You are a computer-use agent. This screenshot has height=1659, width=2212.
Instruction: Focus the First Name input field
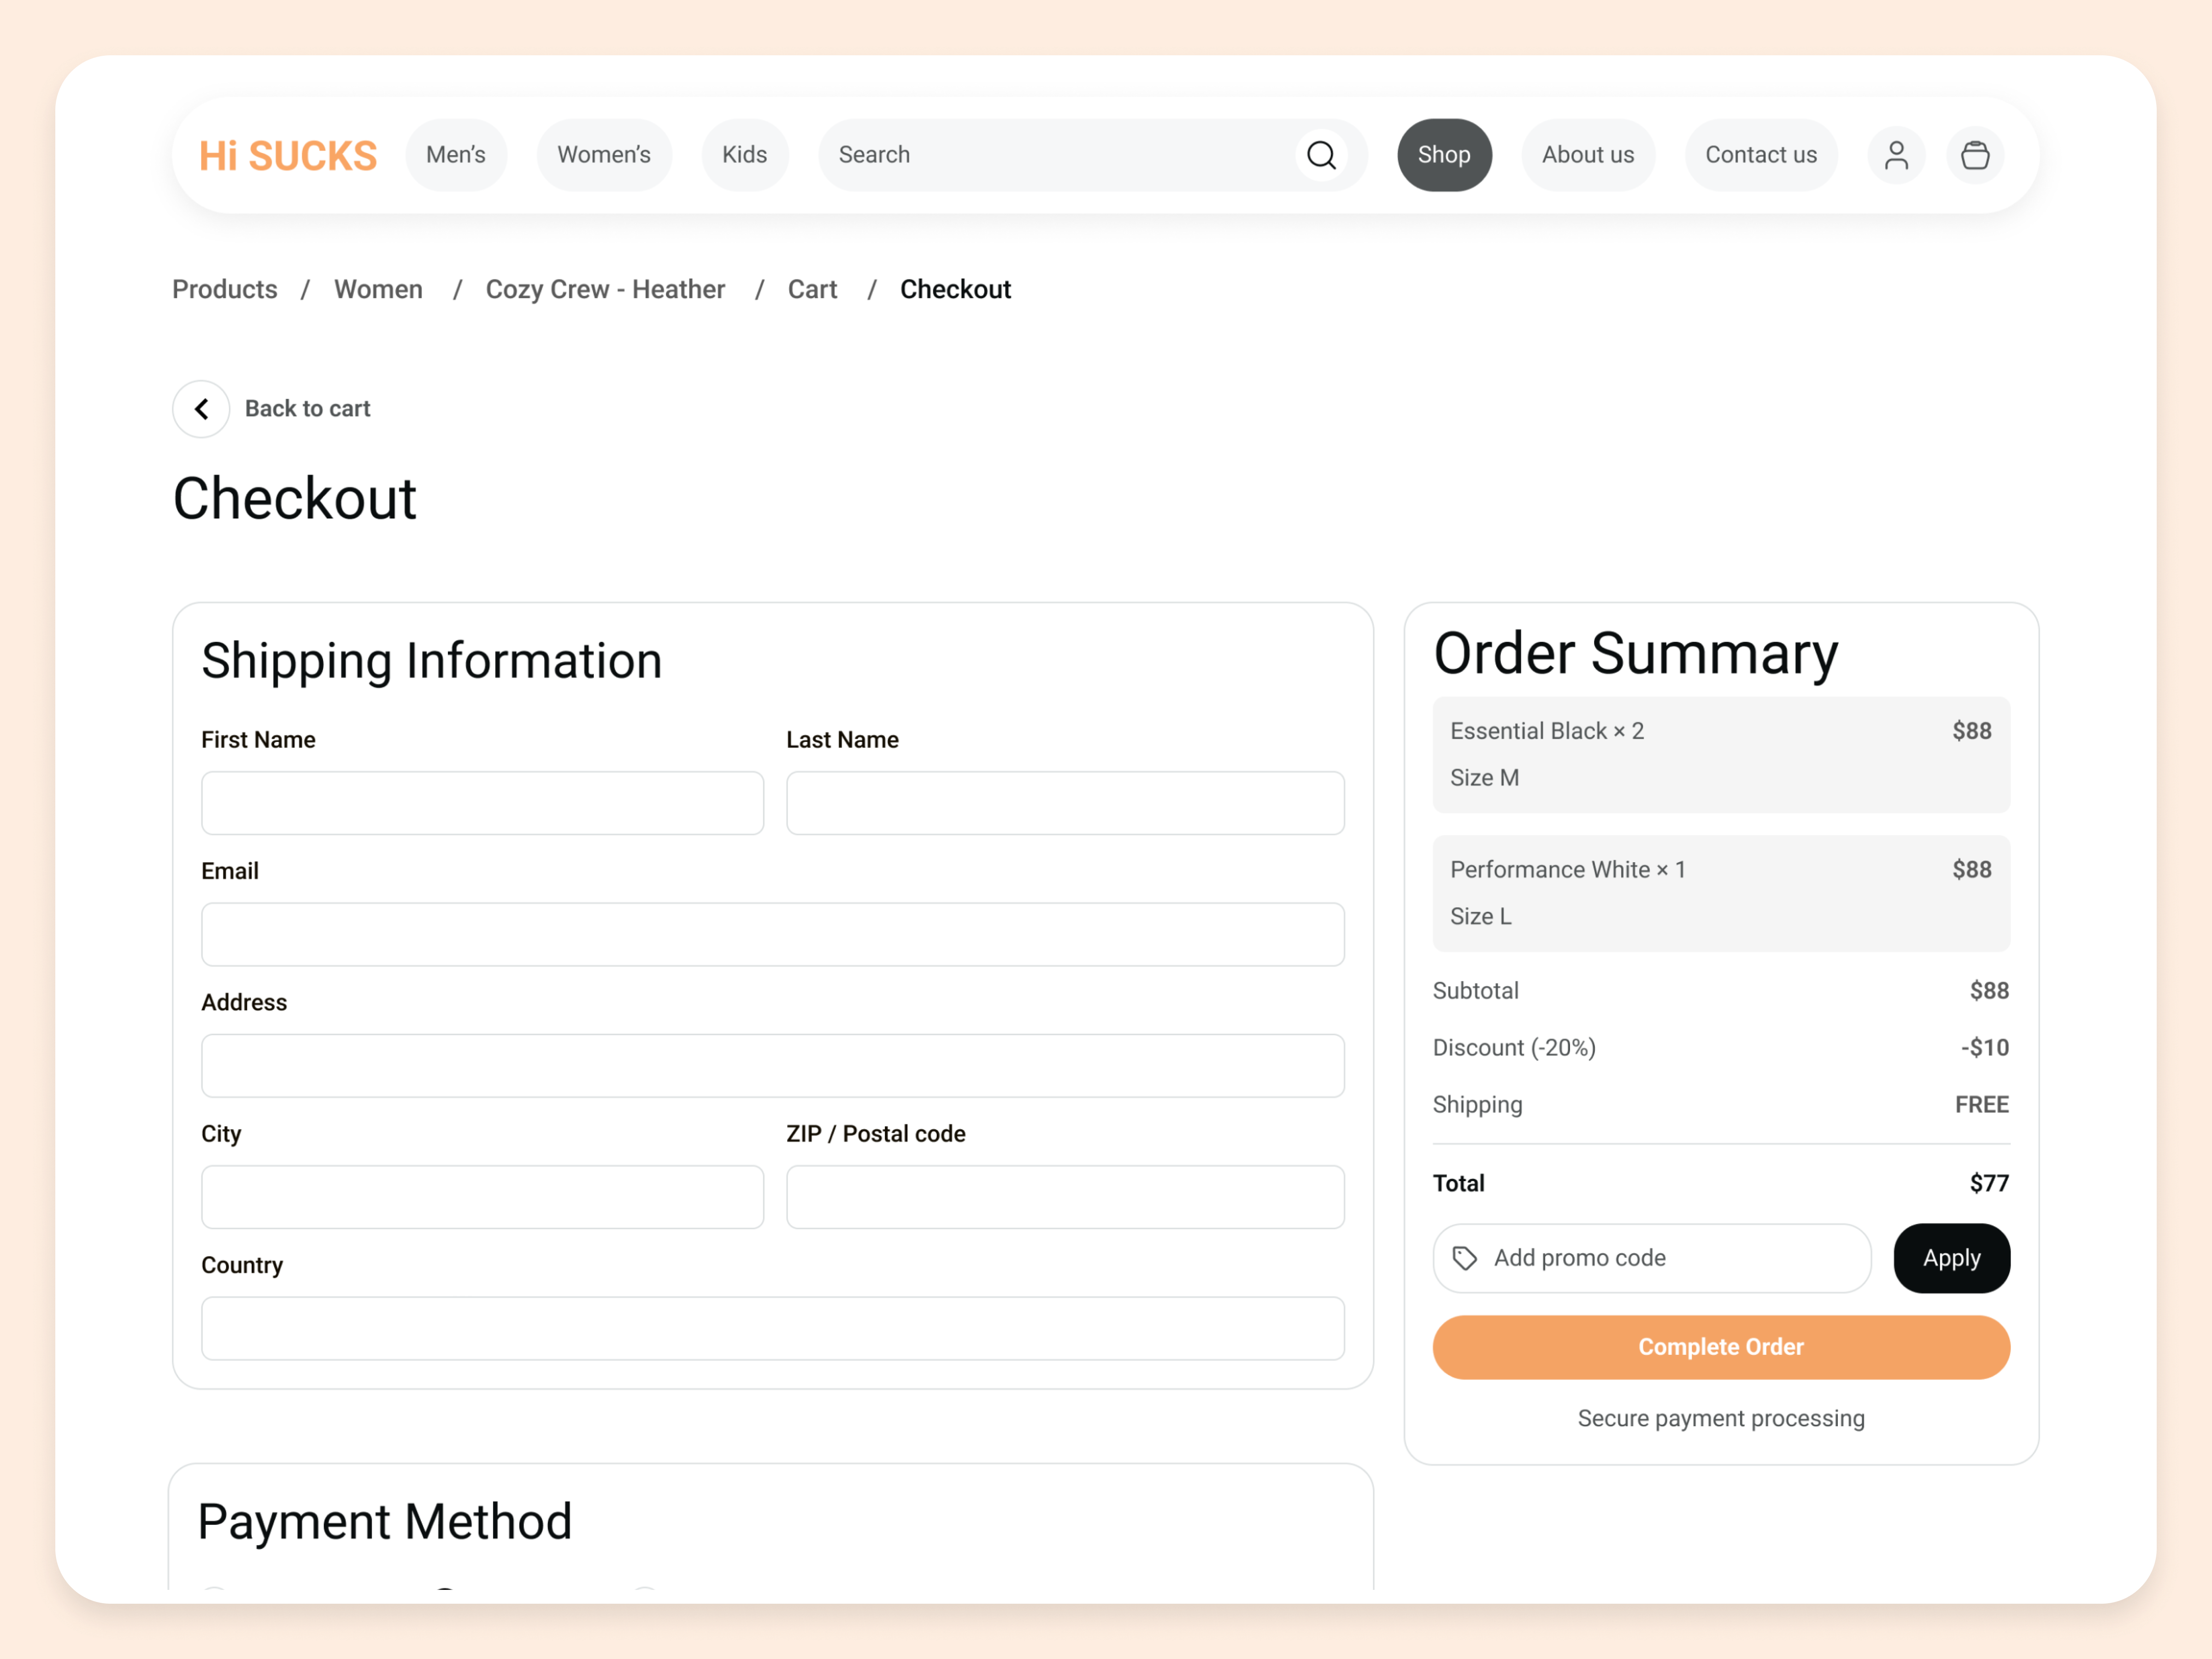(482, 803)
